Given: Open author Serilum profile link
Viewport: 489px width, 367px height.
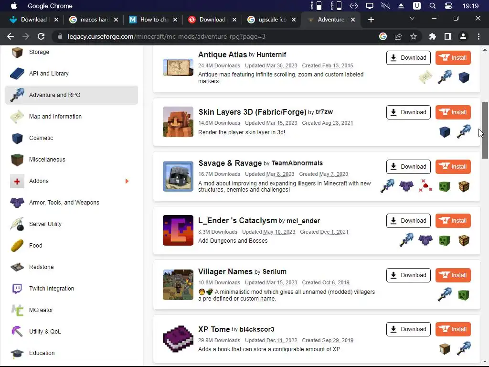Looking at the screenshot, I should click(274, 272).
